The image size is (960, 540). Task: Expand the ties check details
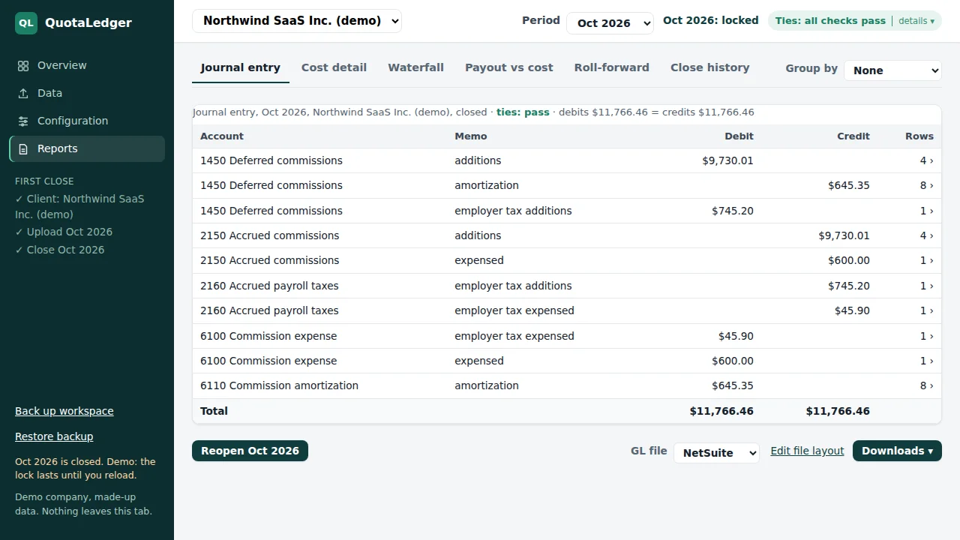[x=916, y=21]
